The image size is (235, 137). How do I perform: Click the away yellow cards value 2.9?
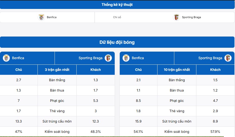pos(215,111)
